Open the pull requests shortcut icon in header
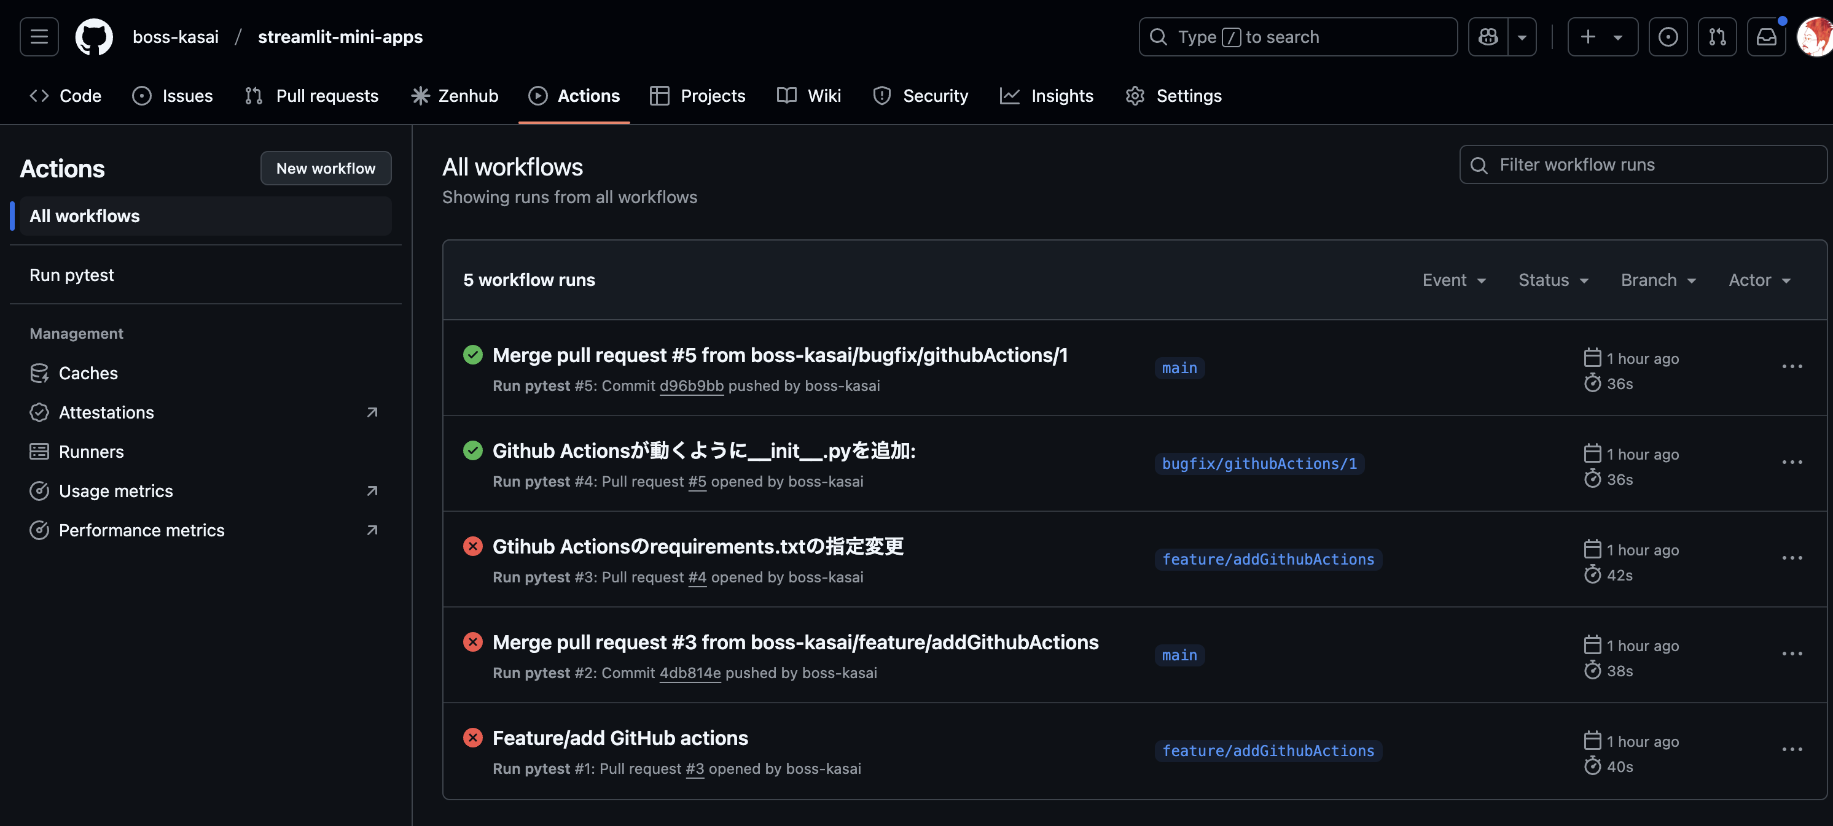Viewport: 1833px width, 826px height. 1716,36
